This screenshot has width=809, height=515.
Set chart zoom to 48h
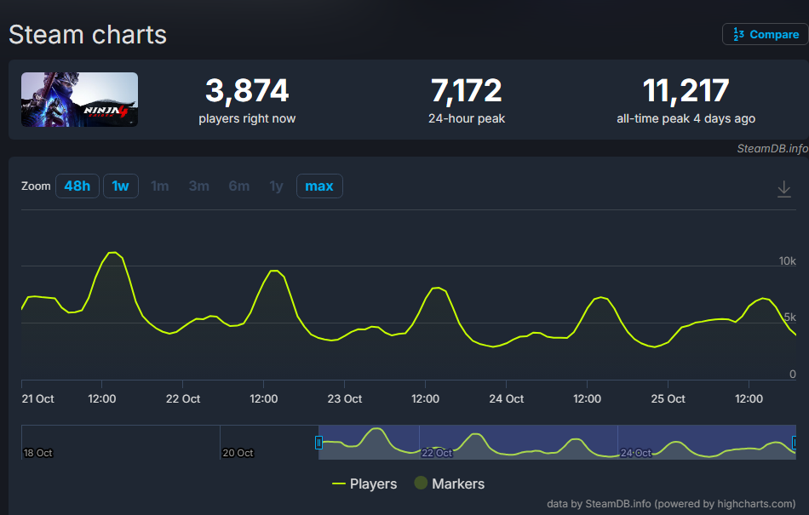[77, 186]
